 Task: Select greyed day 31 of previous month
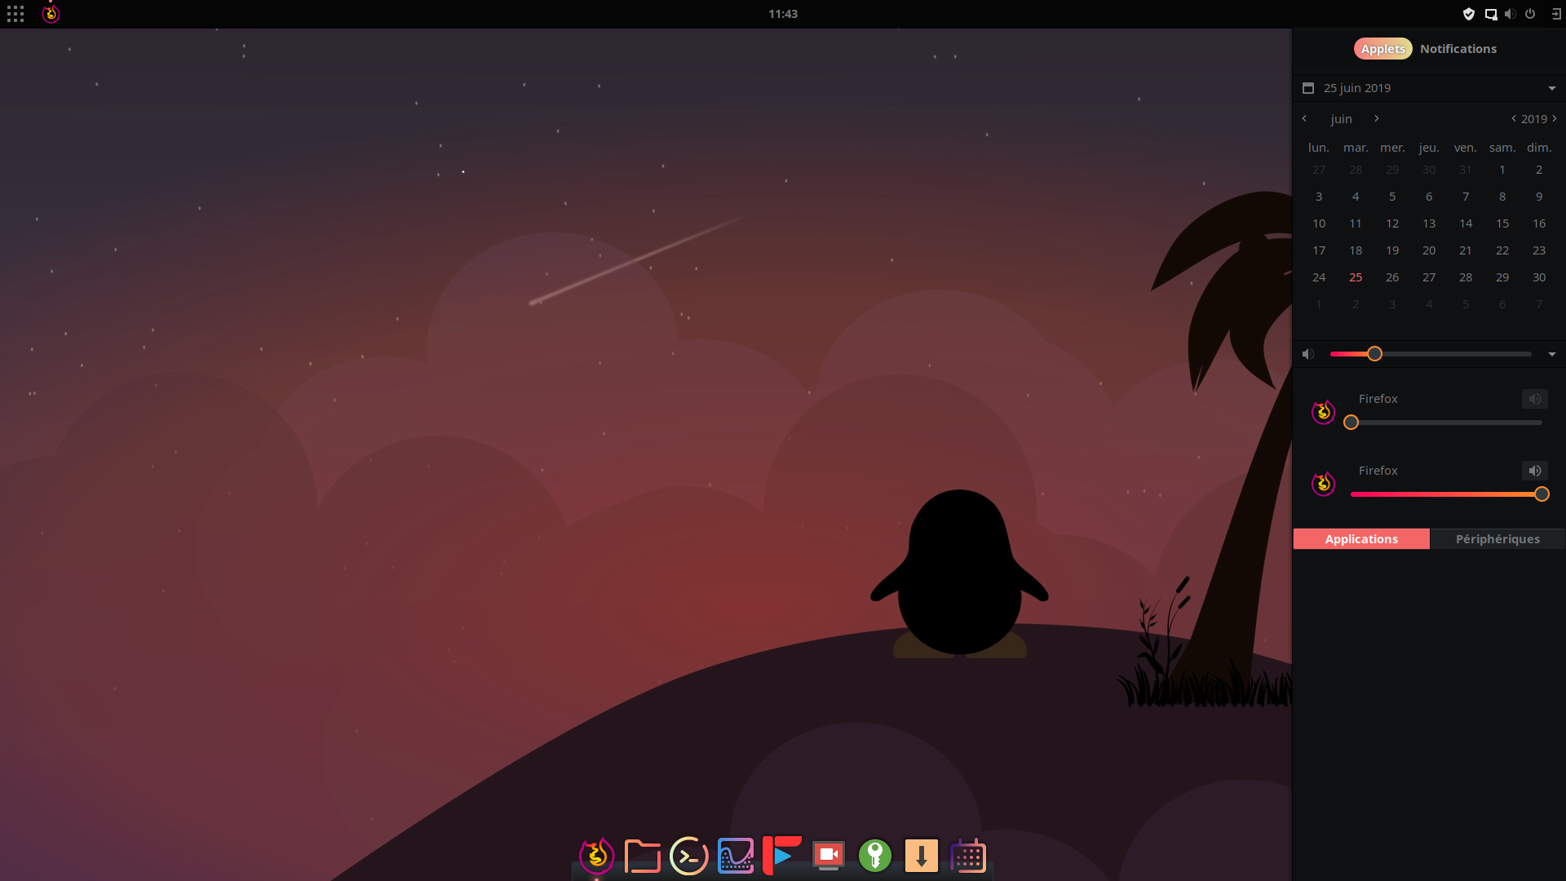click(1466, 170)
